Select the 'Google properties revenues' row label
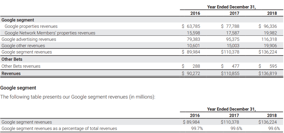This screenshot has height=133, width=284. tap(31, 26)
